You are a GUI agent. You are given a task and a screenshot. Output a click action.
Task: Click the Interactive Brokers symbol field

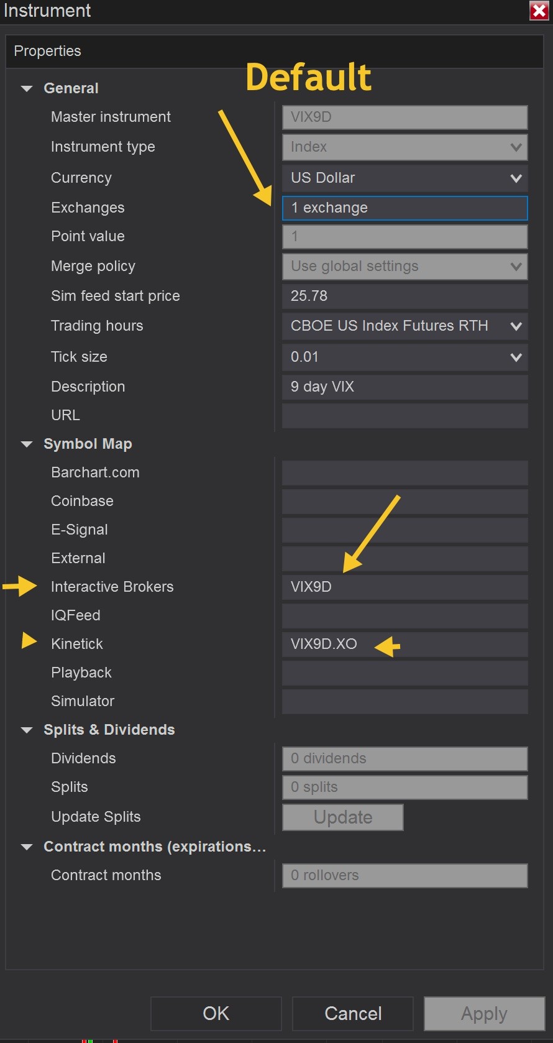tap(404, 587)
